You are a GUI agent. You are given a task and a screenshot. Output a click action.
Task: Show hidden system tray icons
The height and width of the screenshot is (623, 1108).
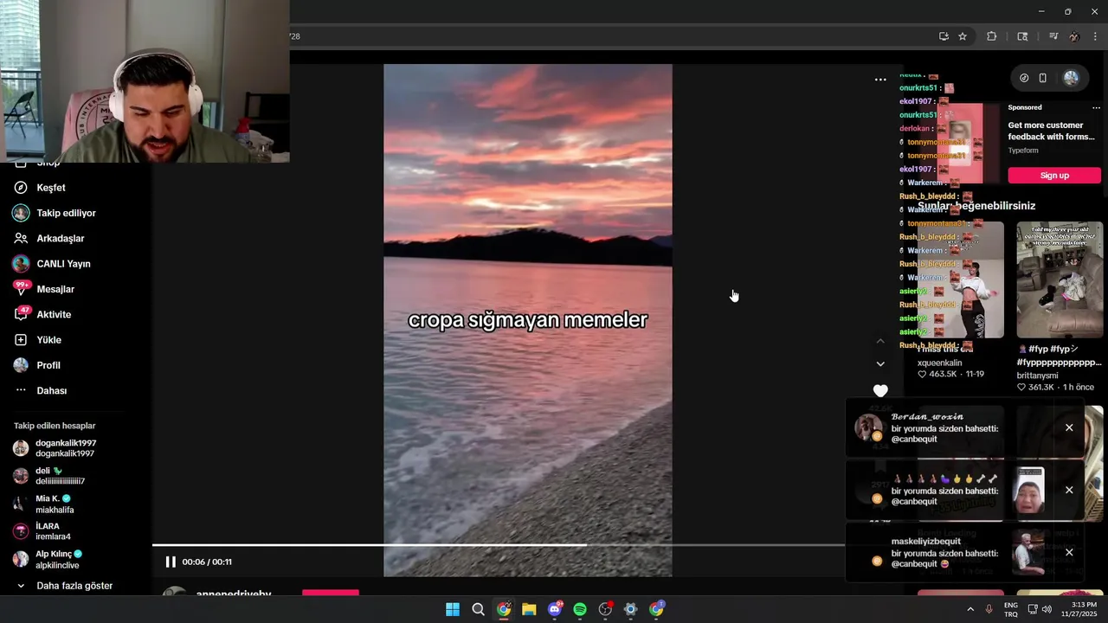[x=970, y=610]
